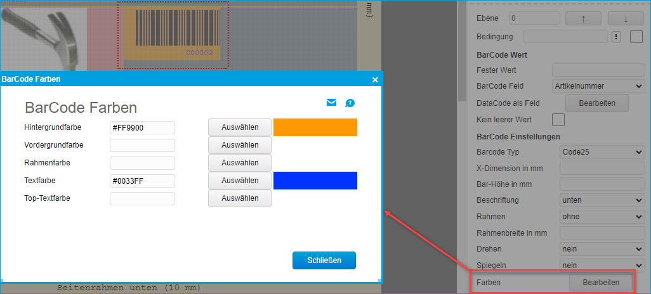Image resolution: width=651 pixels, height=294 pixels.
Task: Move layer down with the down arrow
Action: 625,19
